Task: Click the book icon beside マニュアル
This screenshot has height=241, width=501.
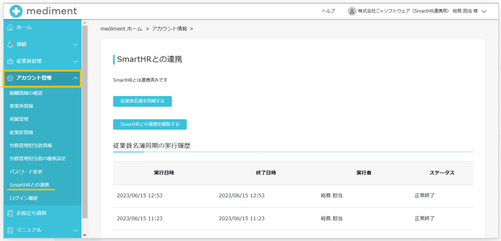Action: pos(10,230)
